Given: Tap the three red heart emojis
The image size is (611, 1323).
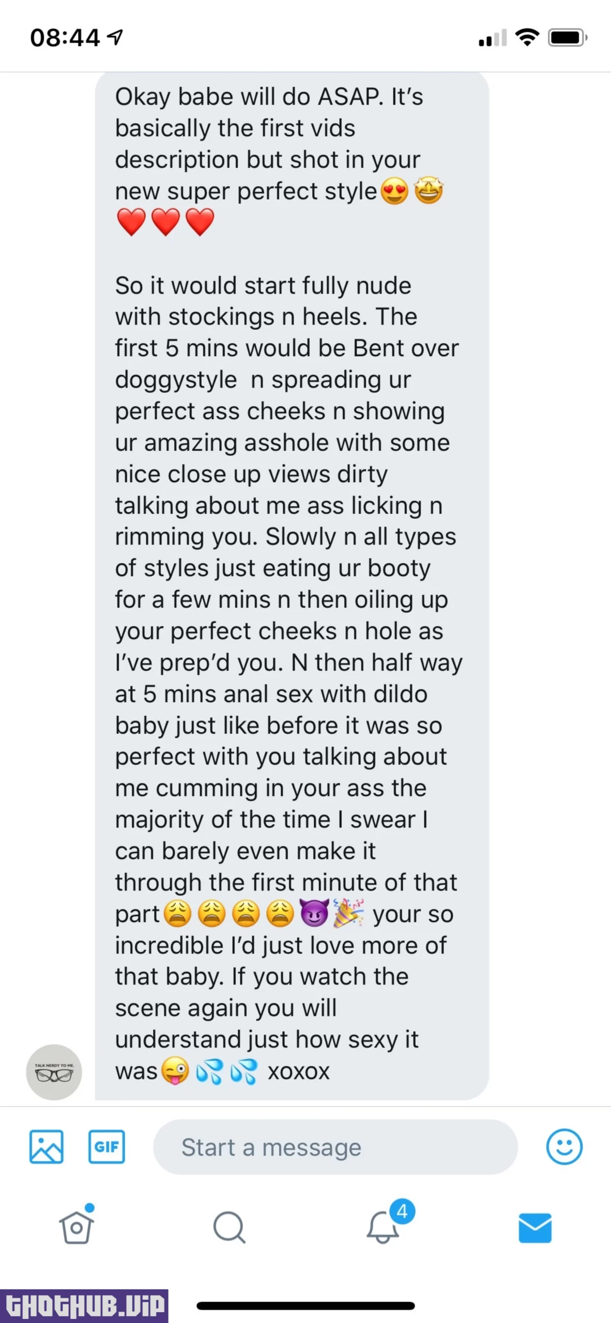Looking at the screenshot, I should (x=165, y=222).
